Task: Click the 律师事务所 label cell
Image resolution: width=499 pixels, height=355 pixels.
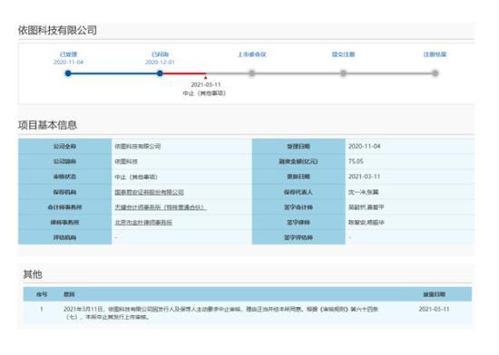Action: (x=64, y=222)
